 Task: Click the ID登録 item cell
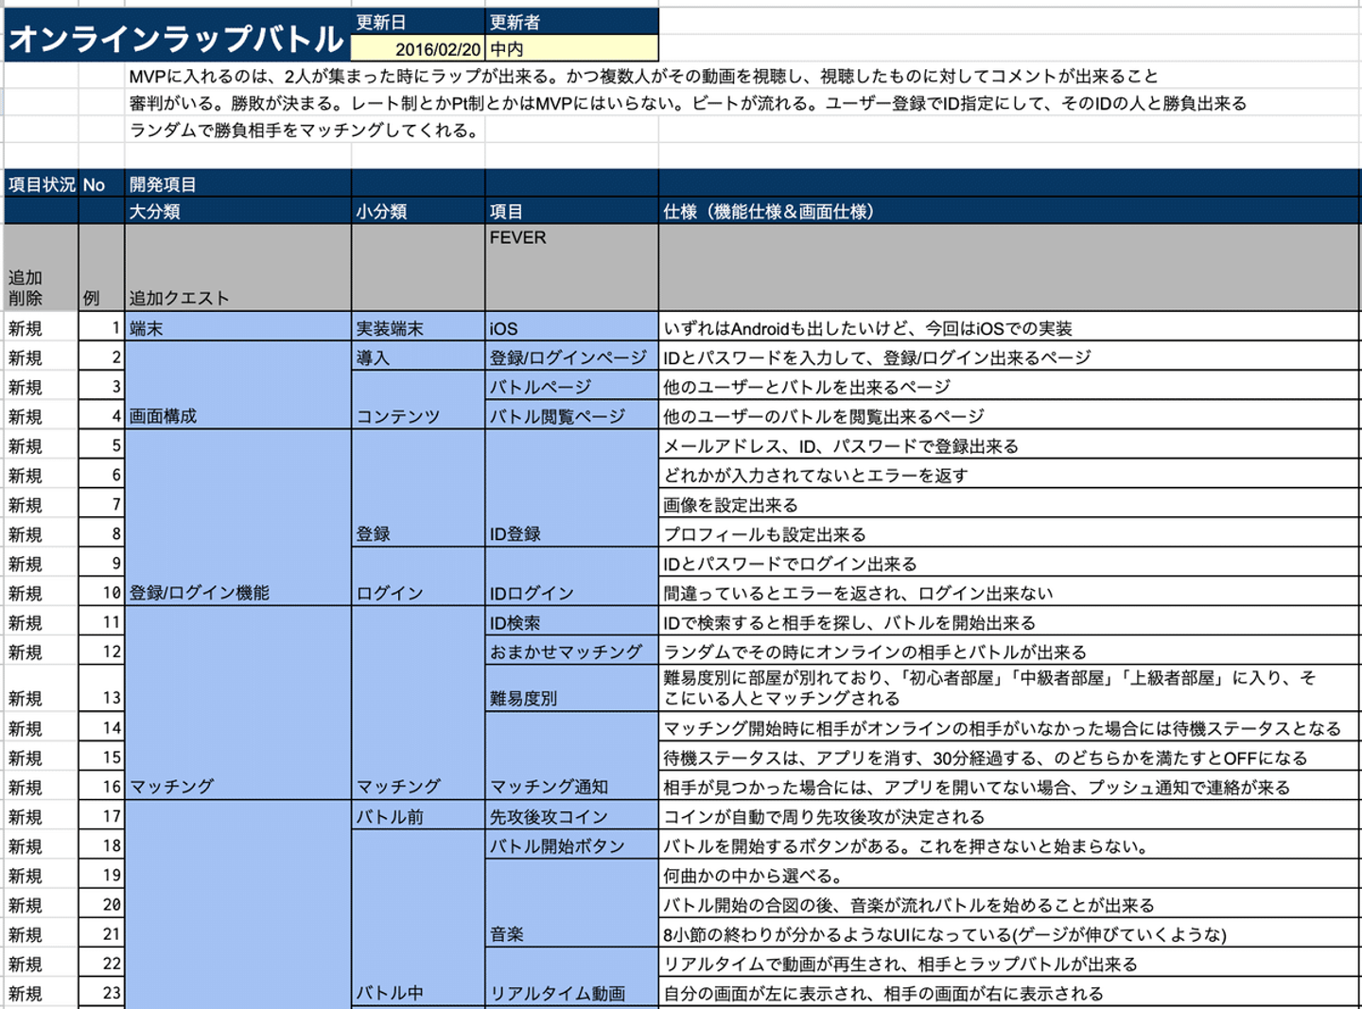[x=571, y=488]
